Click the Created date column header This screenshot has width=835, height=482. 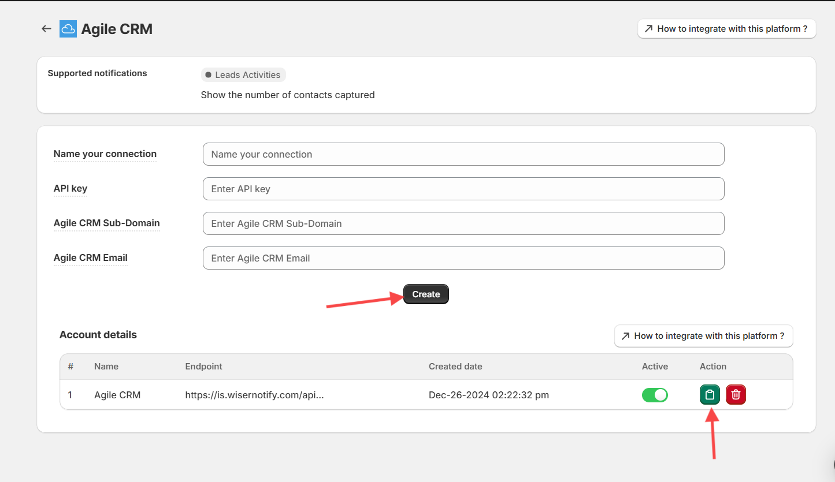(455, 367)
